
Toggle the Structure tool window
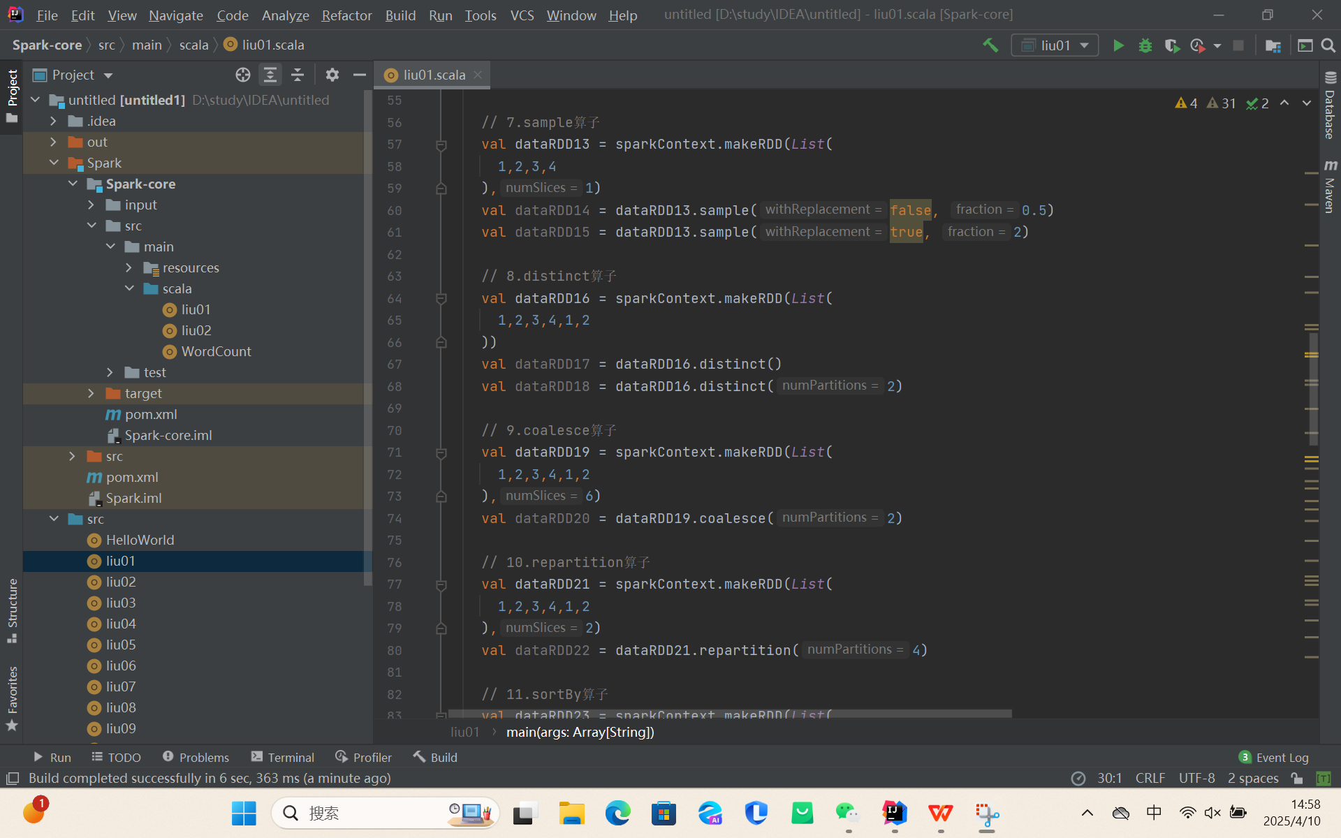click(12, 610)
